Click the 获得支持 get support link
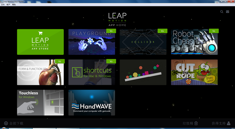 (x=219, y=123)
